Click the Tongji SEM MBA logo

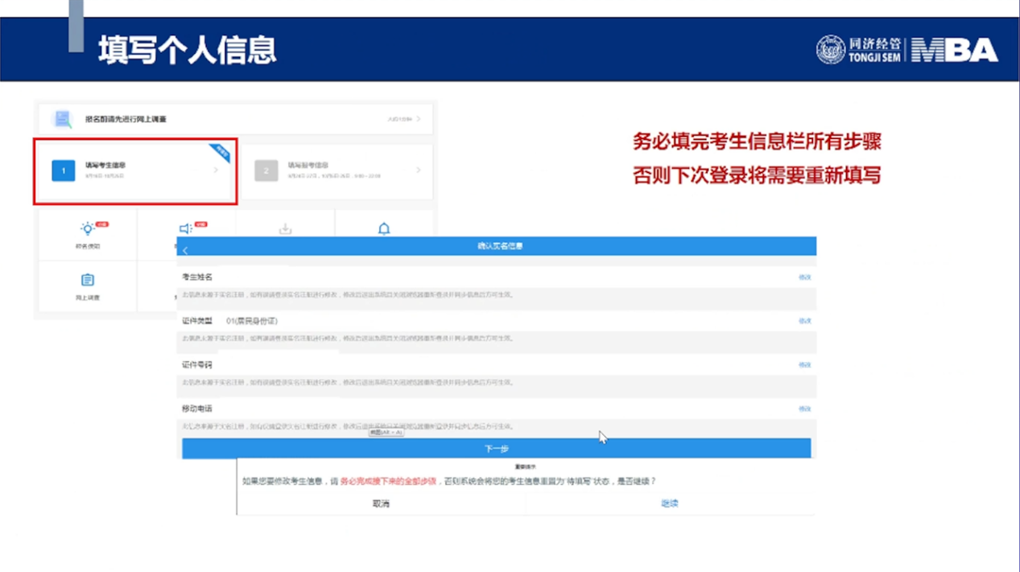(906, 50)
